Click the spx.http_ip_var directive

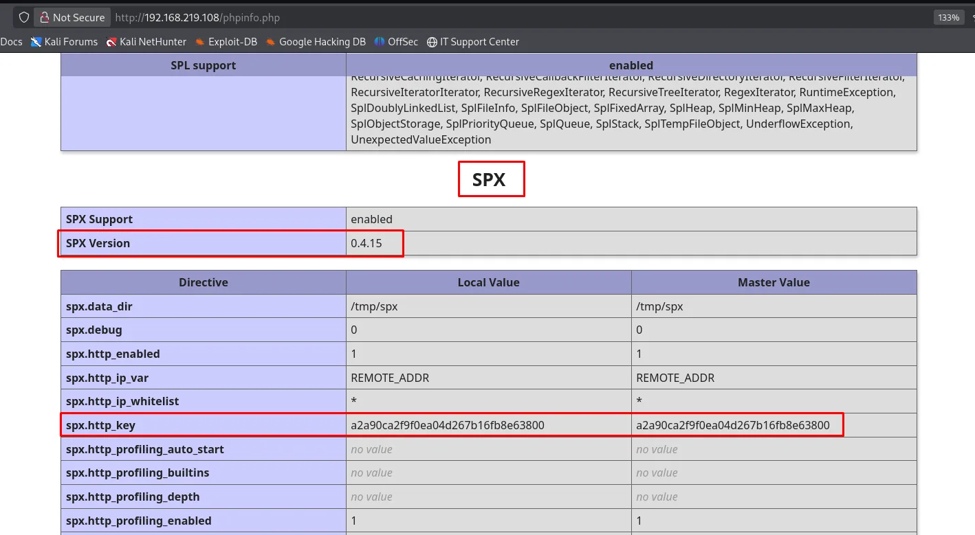click(107, 378)
